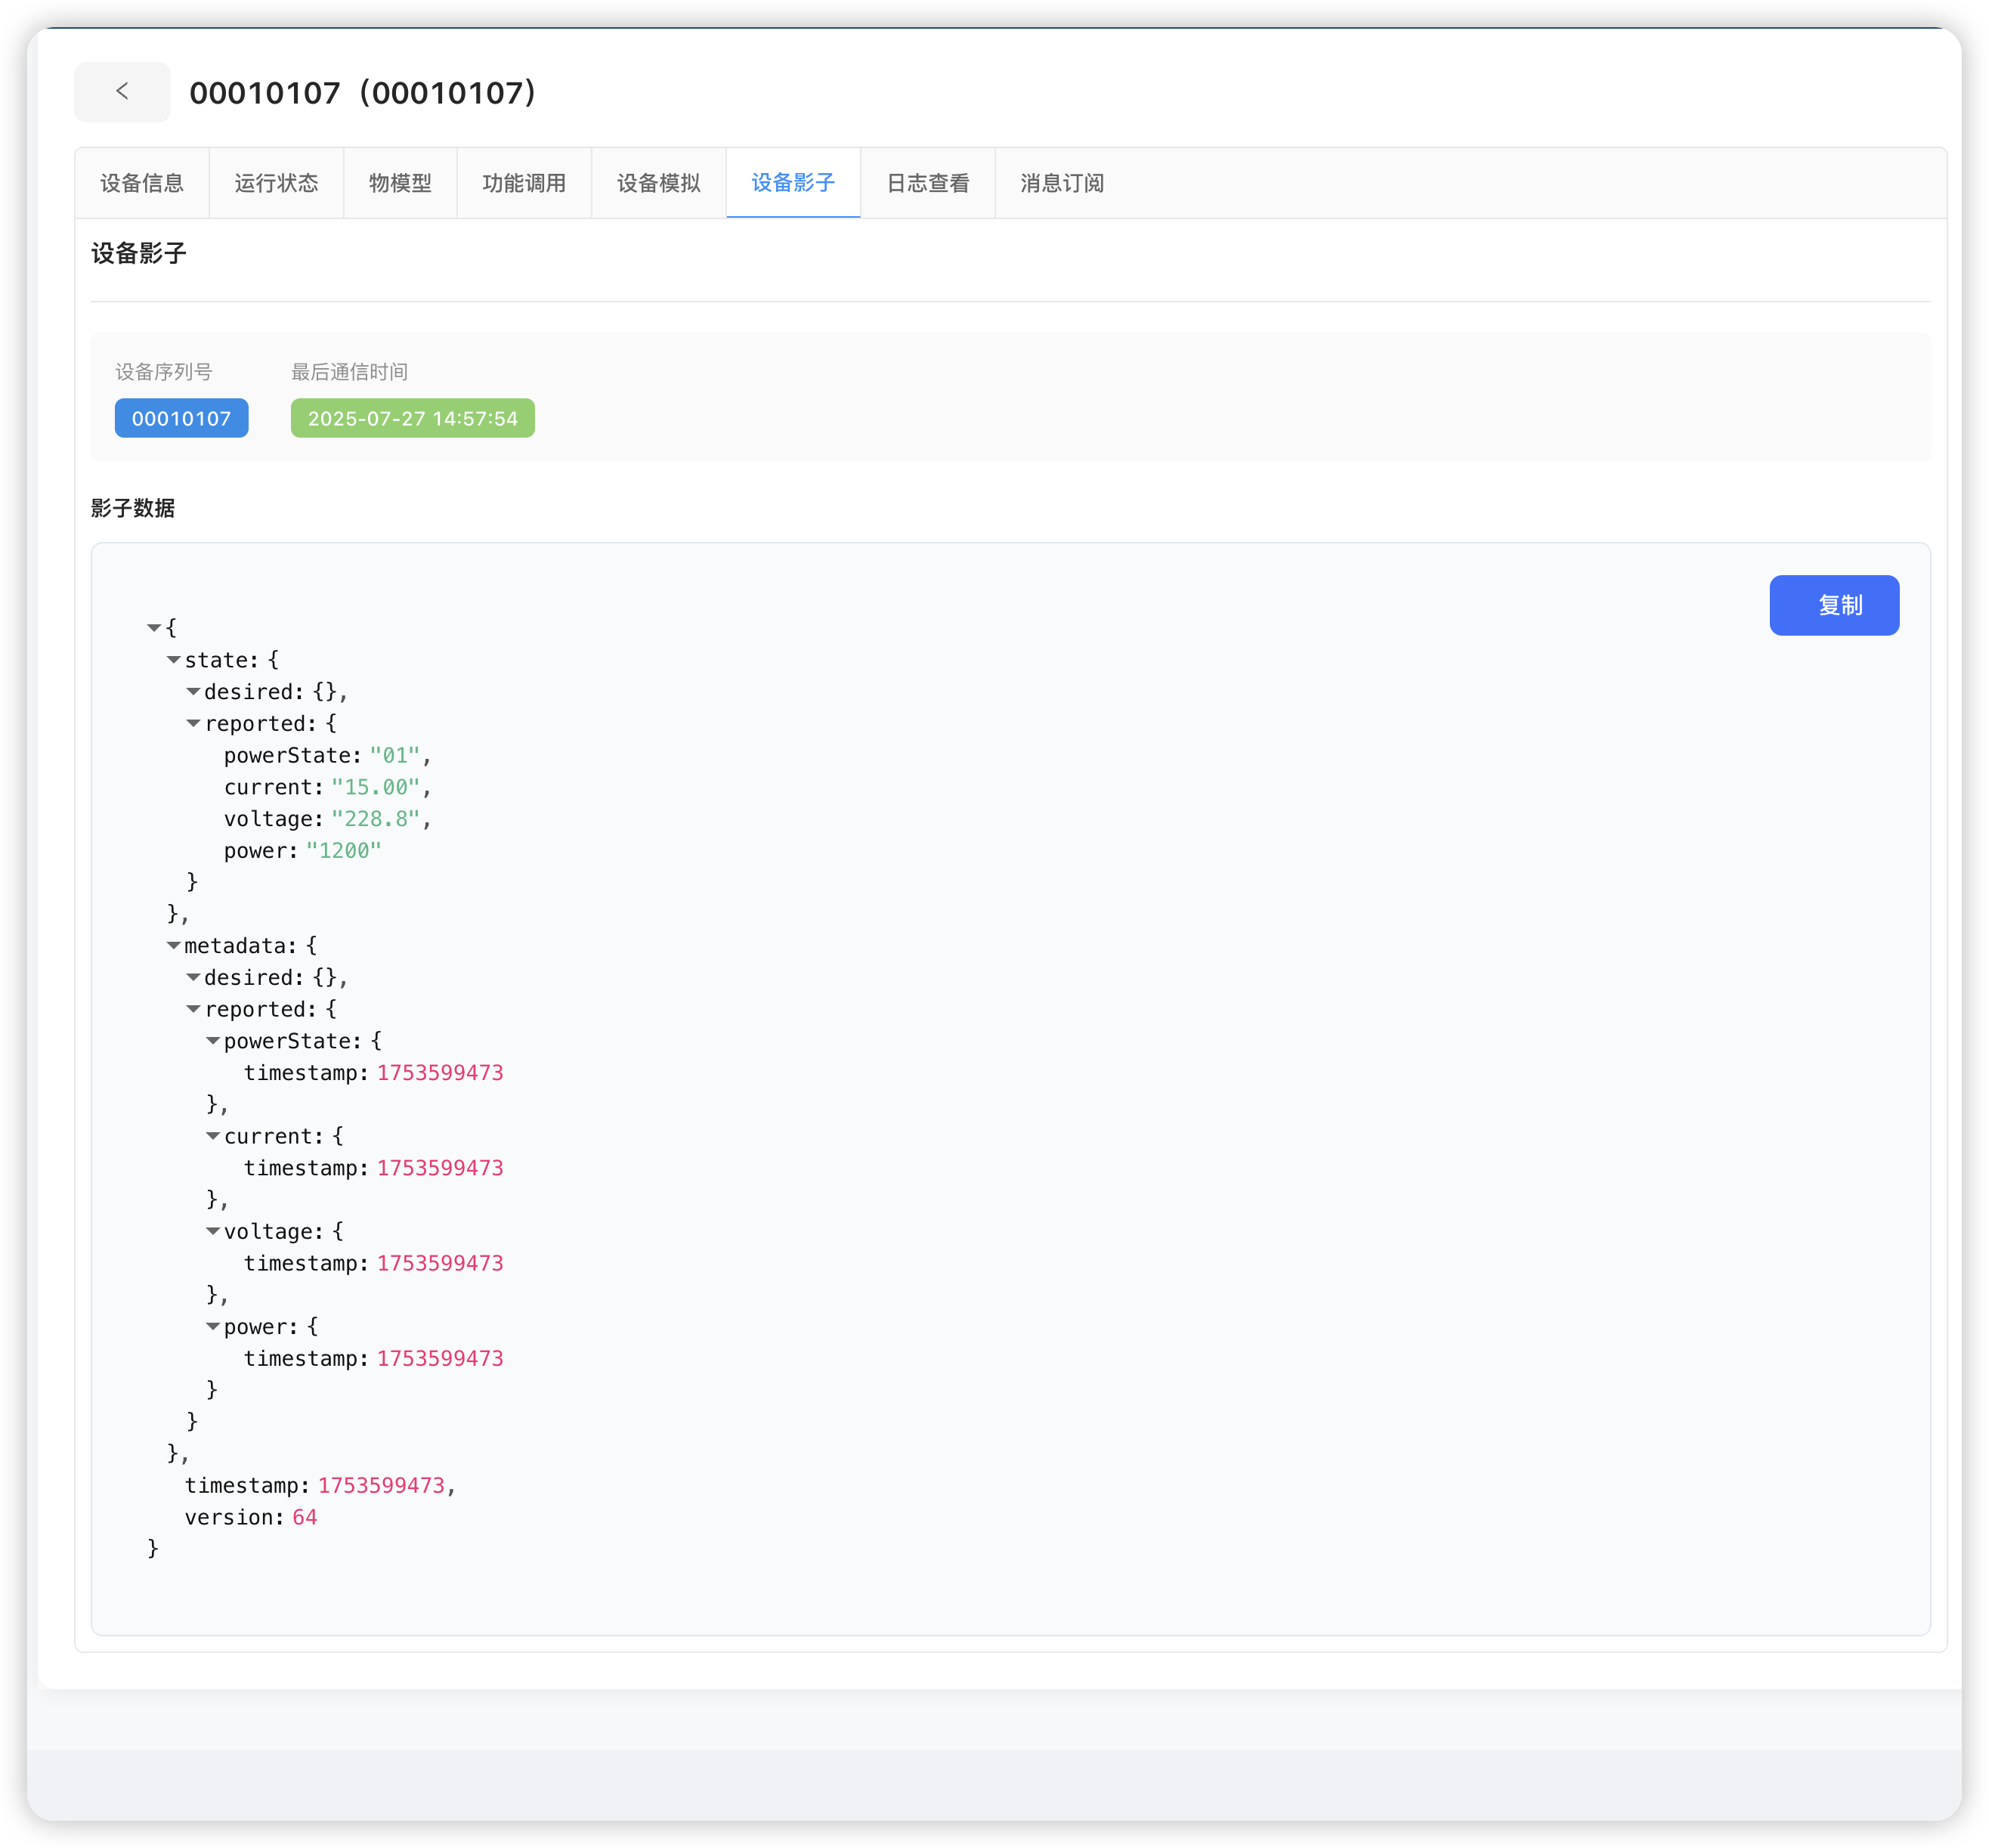Collapse the voltage metadata node
The image size is (1989, 1848).
[x=213, y=1232]
